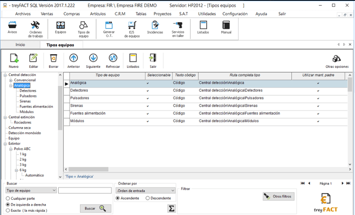Go to next page arrow
The image size is (355, 215).
pyautogui.click(x=342, y=183)
